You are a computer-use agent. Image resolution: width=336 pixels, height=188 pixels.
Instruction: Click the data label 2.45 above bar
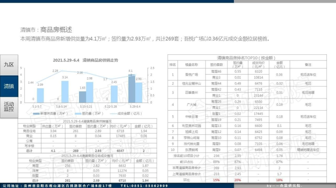pyautogui.click(x=114, y=82)
